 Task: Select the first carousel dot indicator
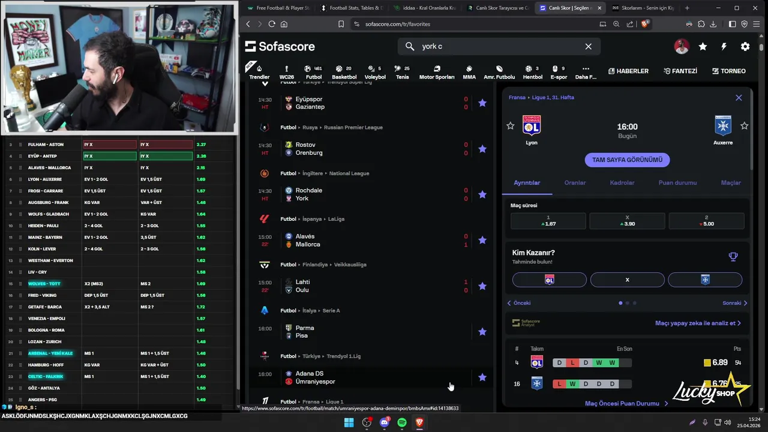620,303
